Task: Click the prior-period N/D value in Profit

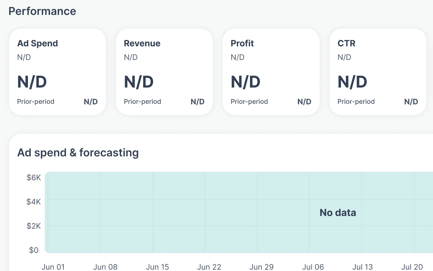Action: (304, 102)
